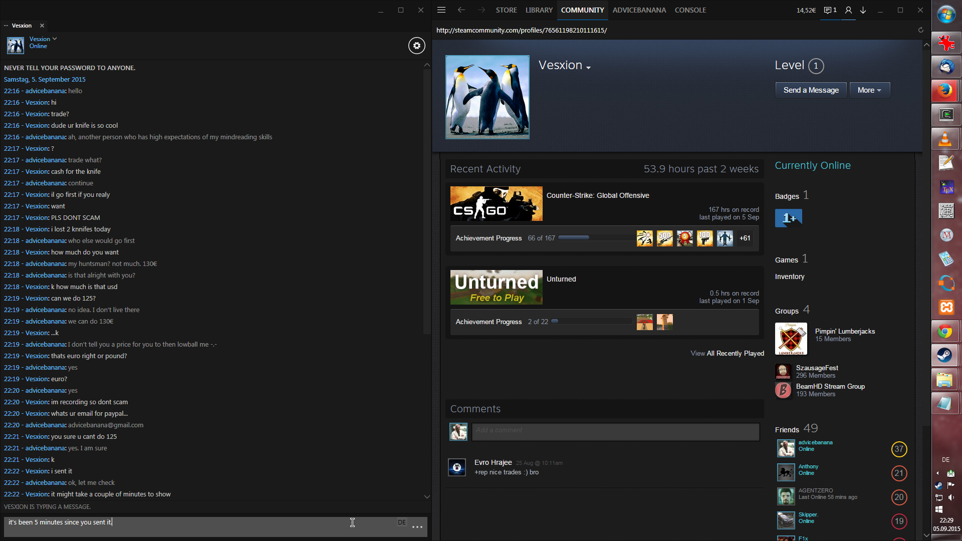
Task: Expand the Vesxion status dropdown in chat
Action: [x=55, y=39]
